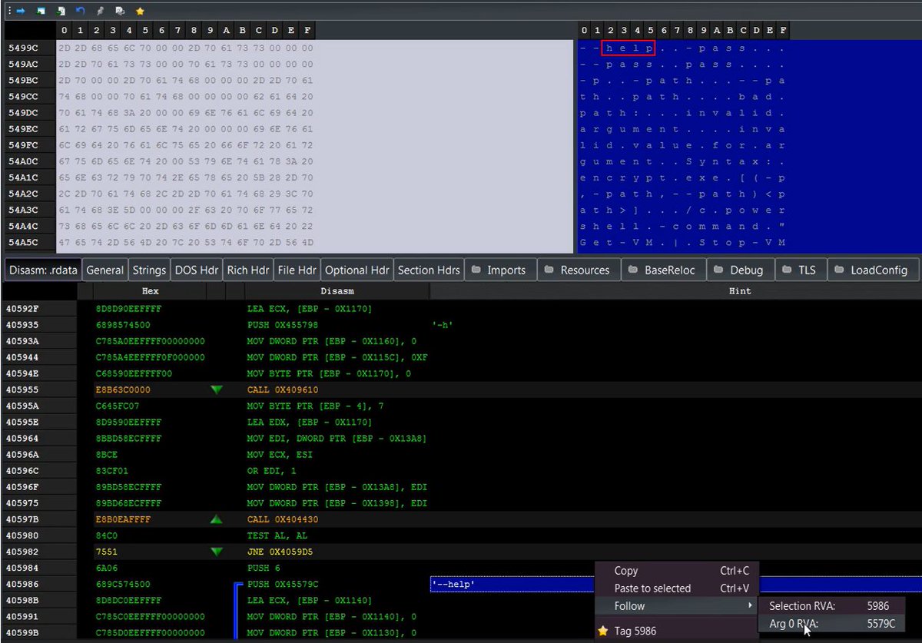
Task: Click the second toolbar icon with green arrow
Action: click(41, 12)
